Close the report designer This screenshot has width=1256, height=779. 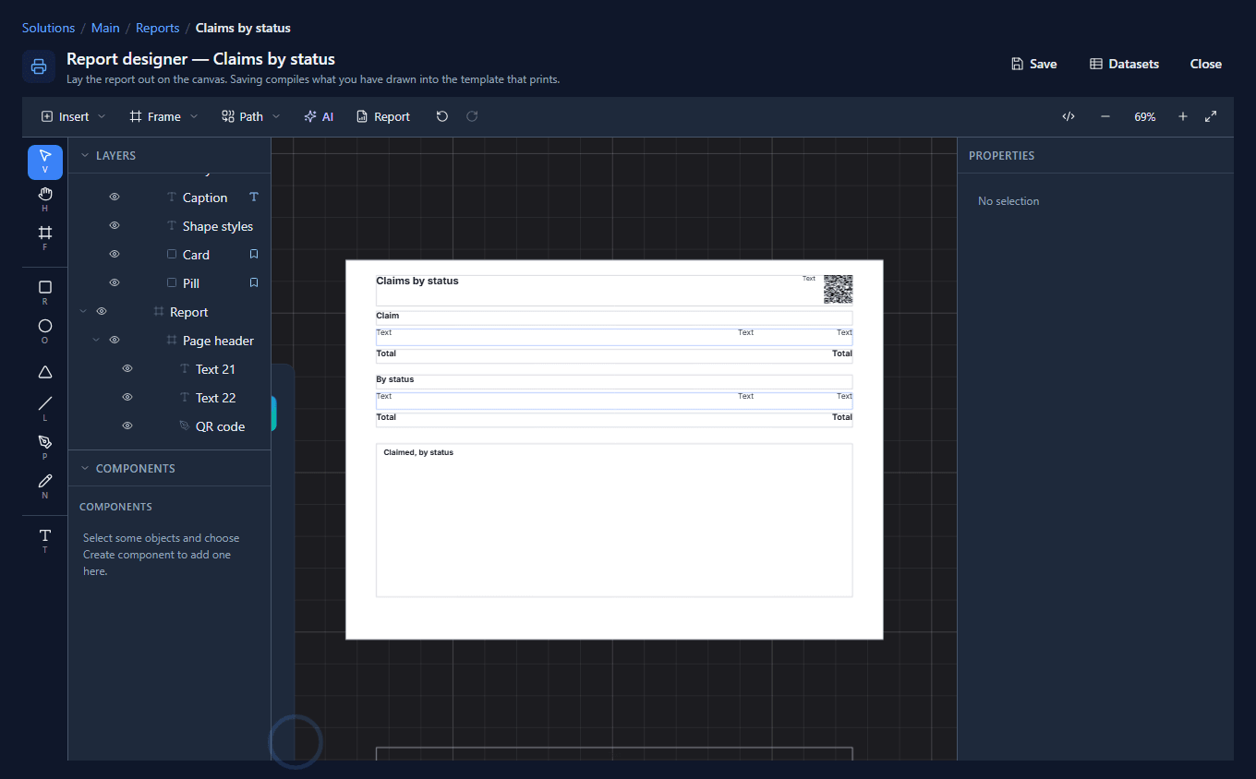[x=1206, y=64]
